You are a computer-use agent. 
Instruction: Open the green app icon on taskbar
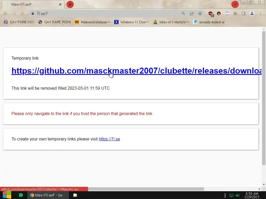[x=21, y=195]
